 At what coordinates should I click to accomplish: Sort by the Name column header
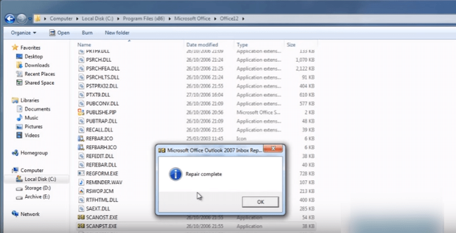pyautogui.click(x=84, y=45)
